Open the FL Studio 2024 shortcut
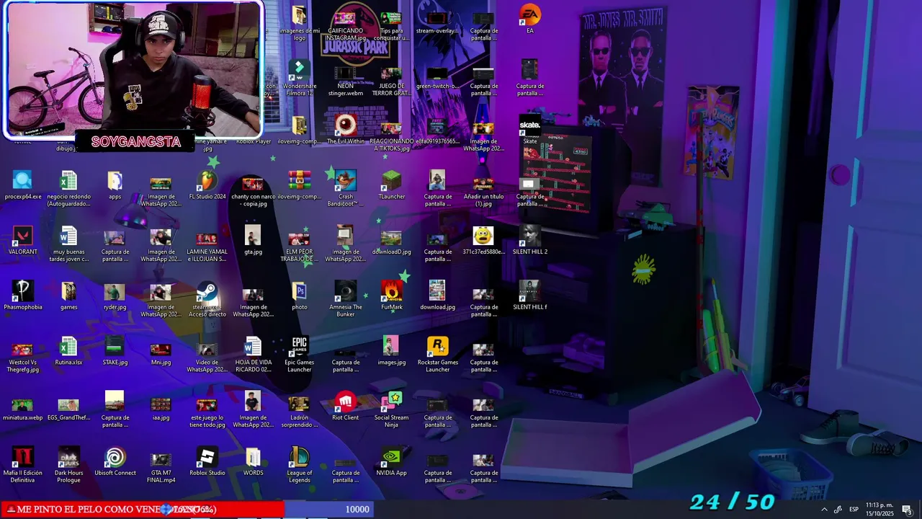 coord(207,185)
